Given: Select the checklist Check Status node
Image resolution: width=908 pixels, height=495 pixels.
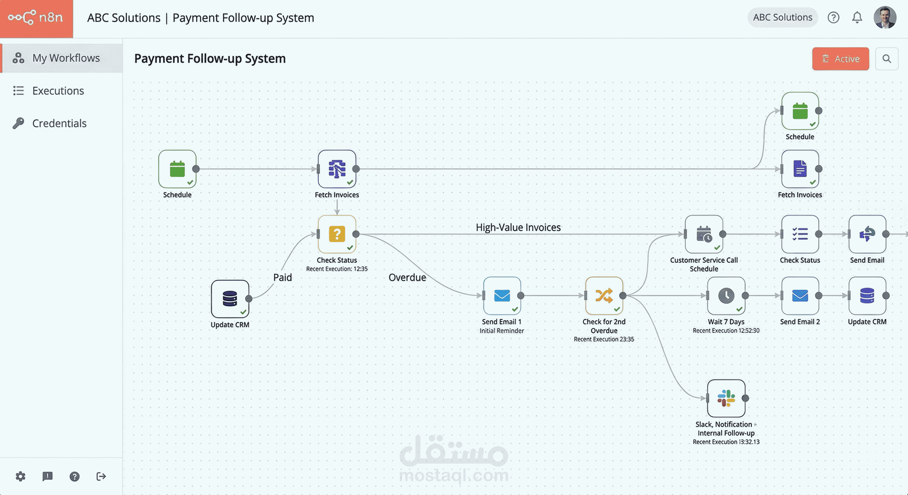Looking at the screenshot, I should [x=800, y=234].
